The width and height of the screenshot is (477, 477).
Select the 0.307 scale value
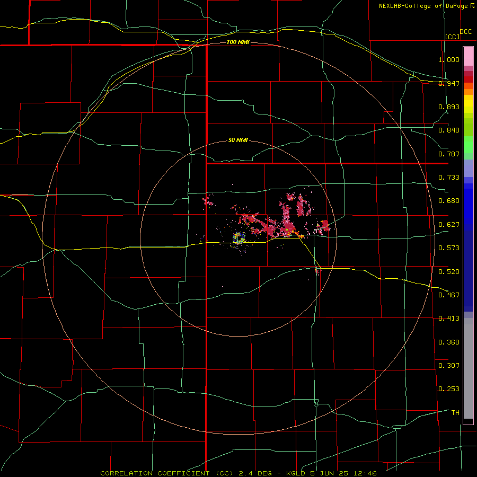449,366
